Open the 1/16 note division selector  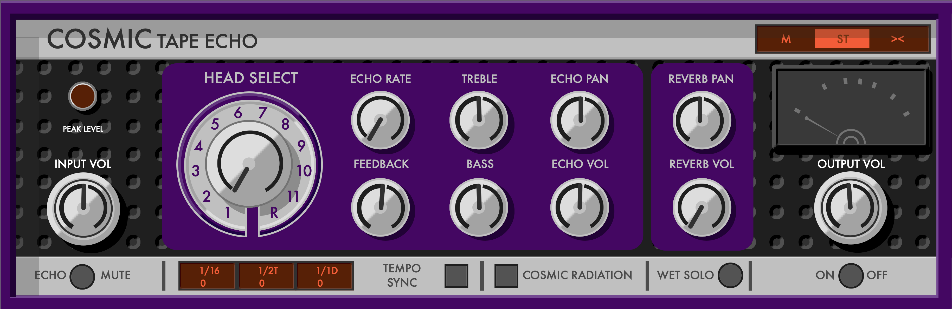tap(208, 276)
